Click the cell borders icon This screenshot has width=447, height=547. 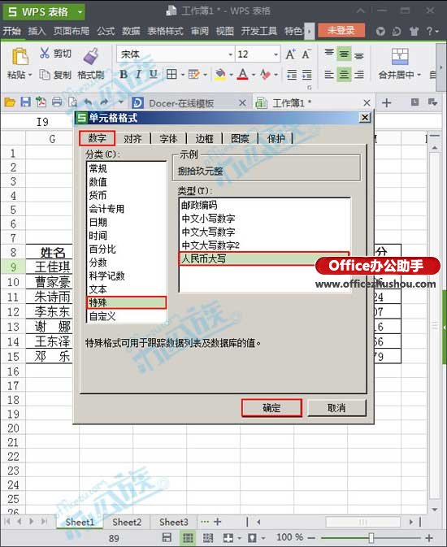coord(171,74)
